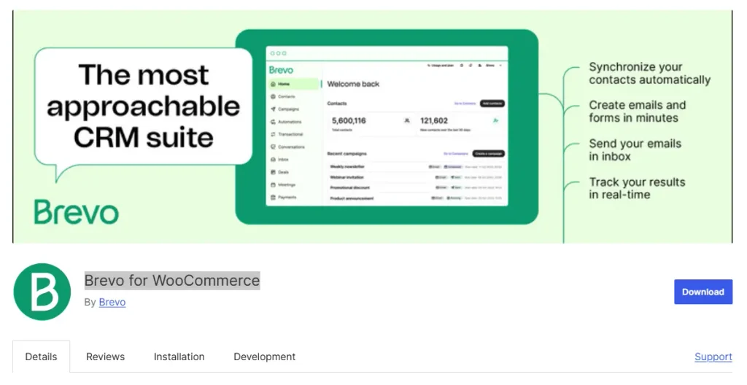Click 'Create emails and forms in minutes'
Image resolution: width=747 pixels, height=385 pixels.
[637, 112]
